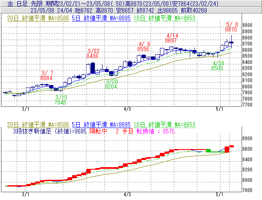Screen dimensions: 262x200
Task: Click the 2 手目 indicator text
Action: pyautogui.click(x=124, y=131)
